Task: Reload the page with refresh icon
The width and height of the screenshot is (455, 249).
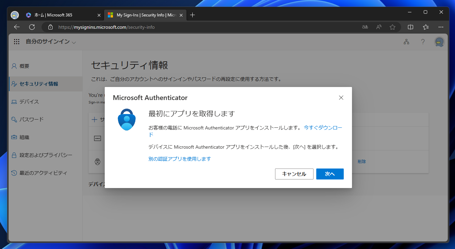Action: 32,27
